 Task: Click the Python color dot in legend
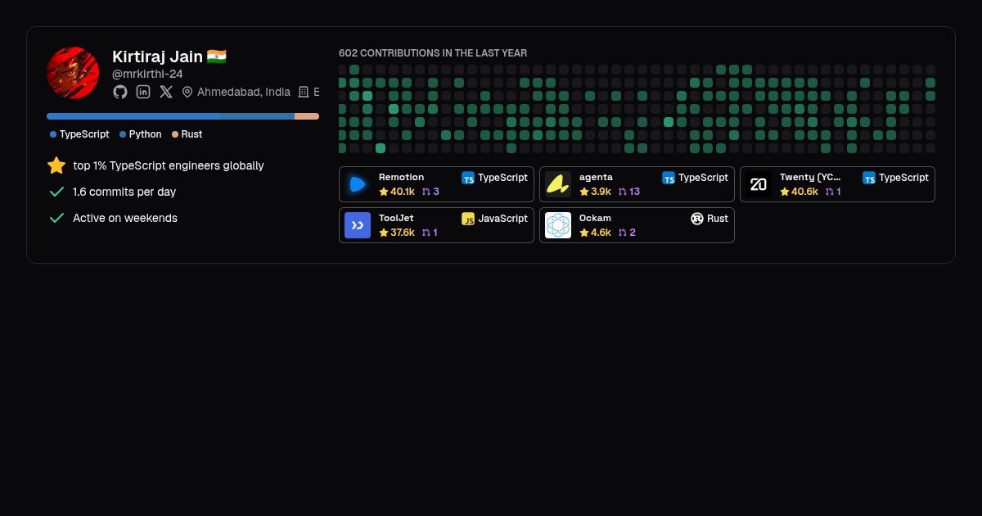pyautogui.click(x=123, y=134)
